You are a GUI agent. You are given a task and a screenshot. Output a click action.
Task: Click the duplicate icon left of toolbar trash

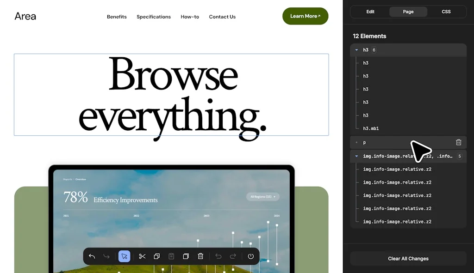click(x=186, y=256)
